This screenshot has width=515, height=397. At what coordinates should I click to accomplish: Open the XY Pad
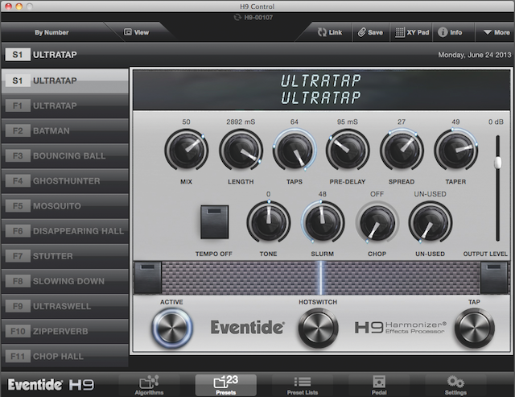point(412,32)
